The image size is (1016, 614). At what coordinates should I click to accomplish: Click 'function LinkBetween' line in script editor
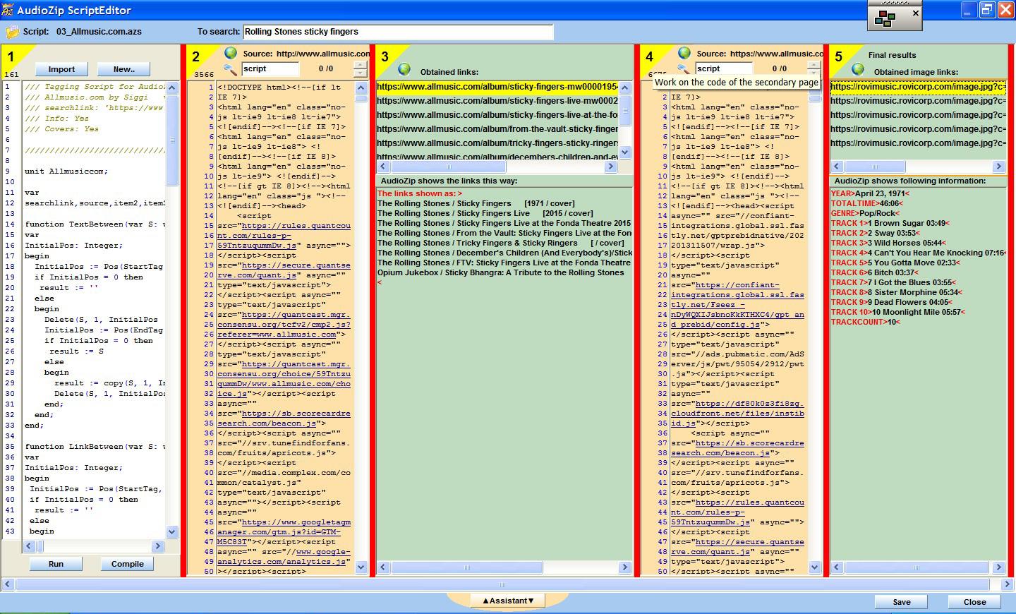click(x=94, y=447)
